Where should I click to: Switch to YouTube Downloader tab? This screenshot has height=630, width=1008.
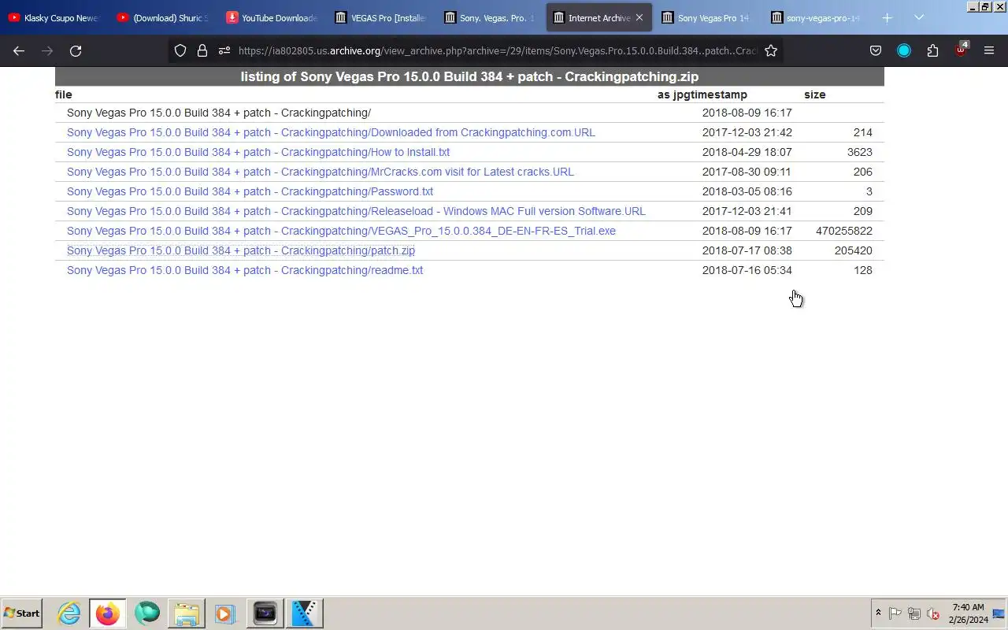pyautogui.click(x=272, y=17)
